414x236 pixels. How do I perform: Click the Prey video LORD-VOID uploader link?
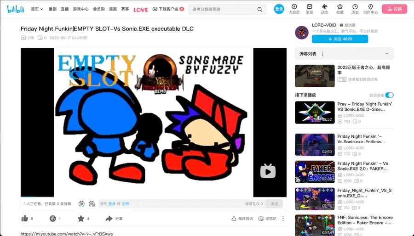[351, 116]
